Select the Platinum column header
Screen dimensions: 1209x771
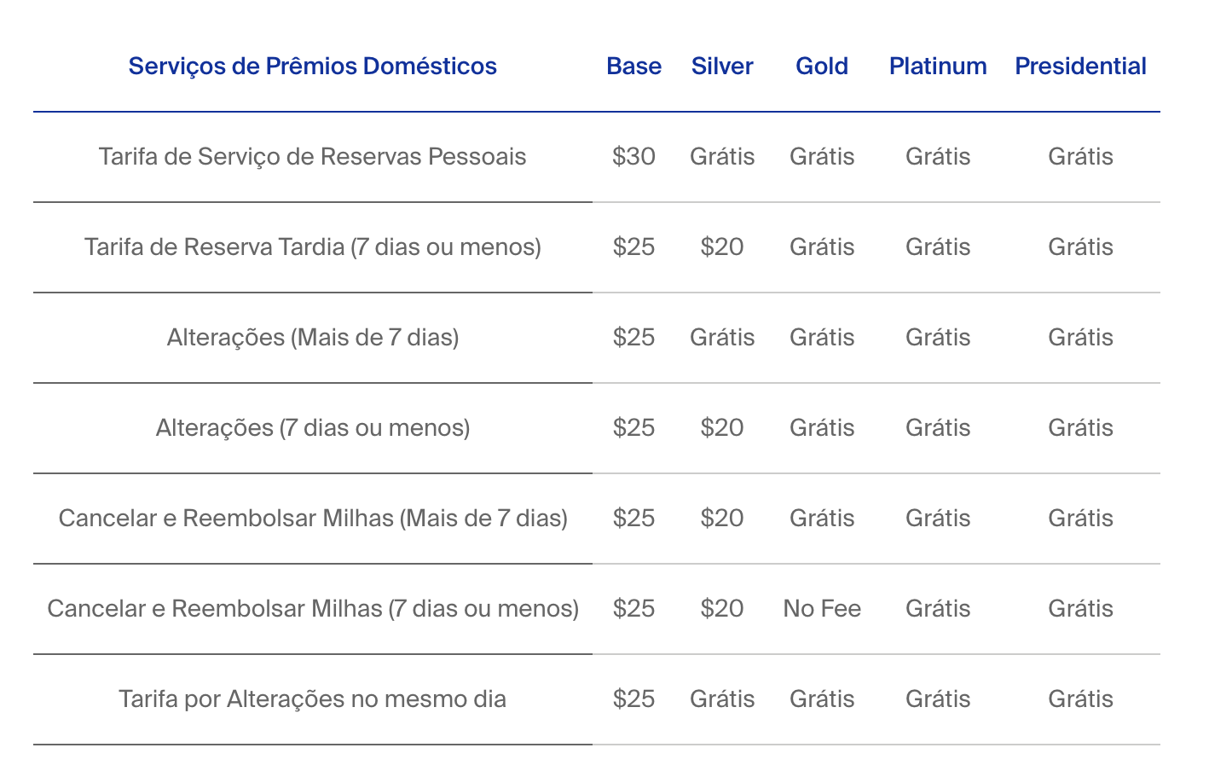[x=938, y=67]
